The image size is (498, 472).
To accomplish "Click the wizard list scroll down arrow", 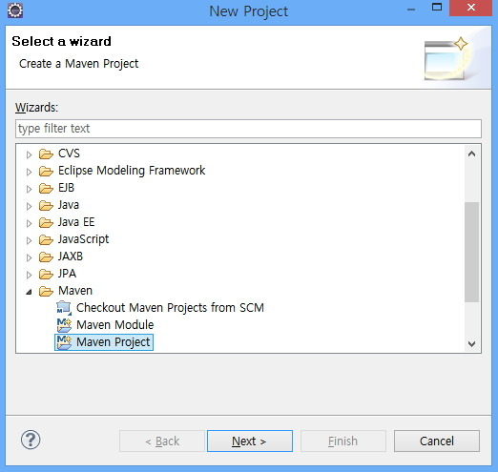I will click(x=472, y=343).
